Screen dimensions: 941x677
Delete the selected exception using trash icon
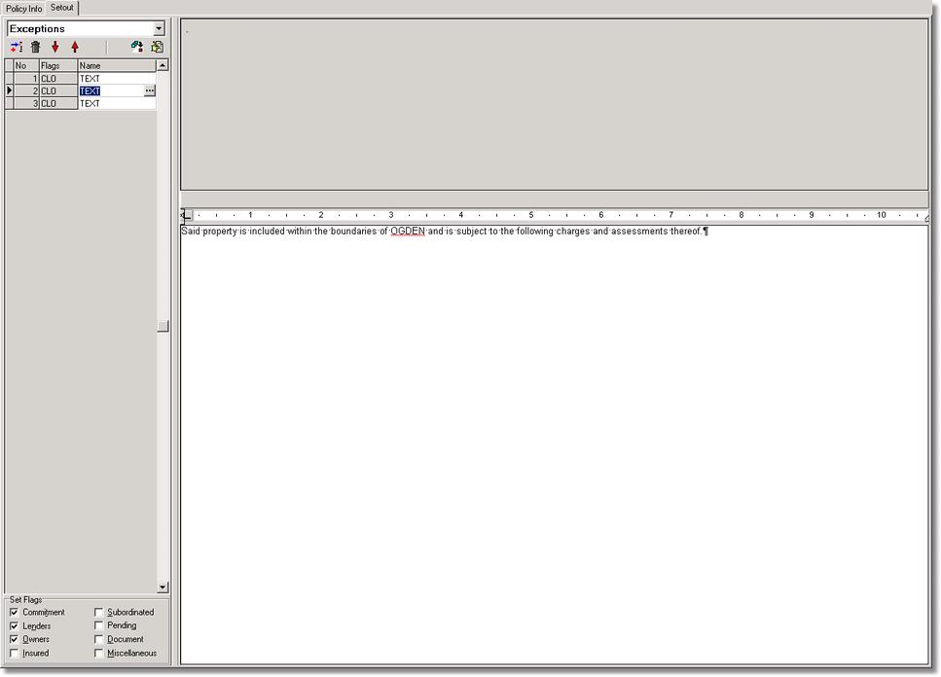(36, 46)
